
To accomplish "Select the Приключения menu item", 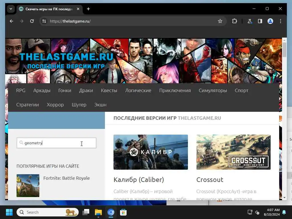I will 175,90.
